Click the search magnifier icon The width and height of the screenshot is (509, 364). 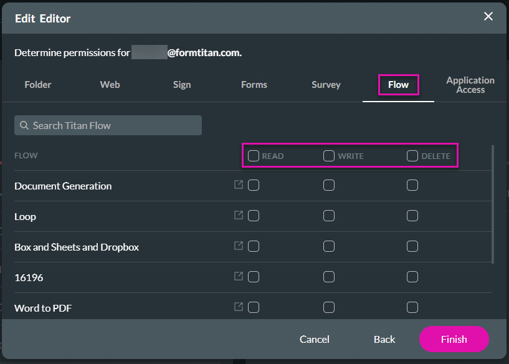[x=24, y=125]
